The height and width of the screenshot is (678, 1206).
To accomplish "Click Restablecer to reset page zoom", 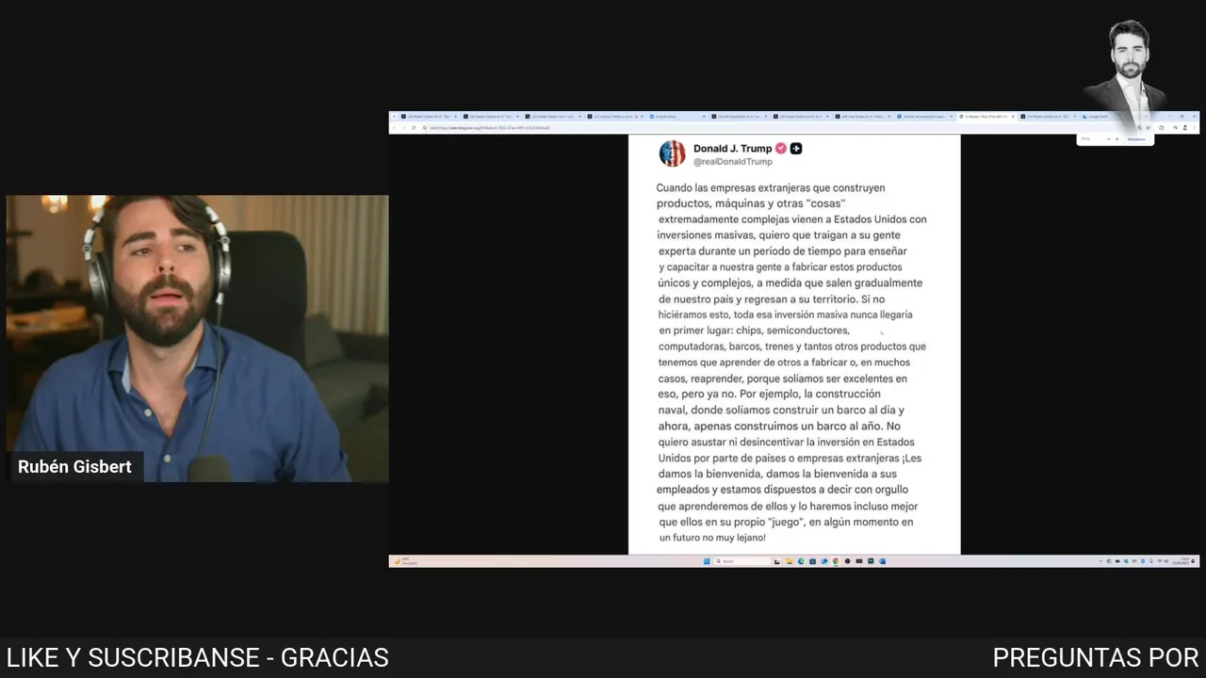I will (x=1136, y=139).
